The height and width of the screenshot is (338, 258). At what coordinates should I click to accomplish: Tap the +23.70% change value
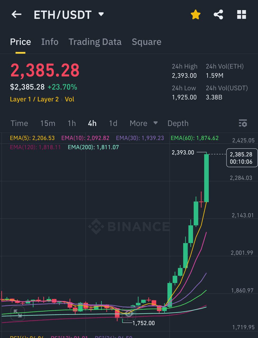click(62, 87)
